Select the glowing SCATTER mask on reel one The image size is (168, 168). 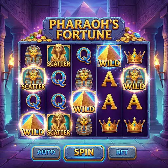pyautogui.click(x=33, y=79)
